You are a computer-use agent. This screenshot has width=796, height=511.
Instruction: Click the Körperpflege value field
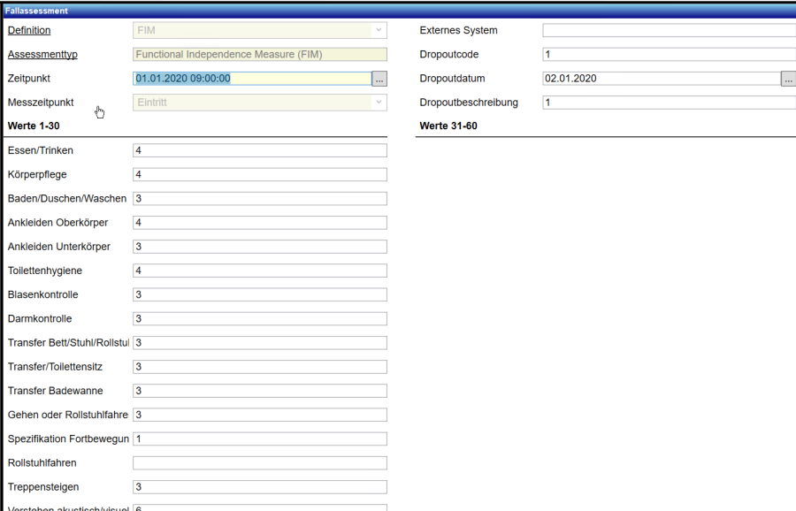point(260,174)
